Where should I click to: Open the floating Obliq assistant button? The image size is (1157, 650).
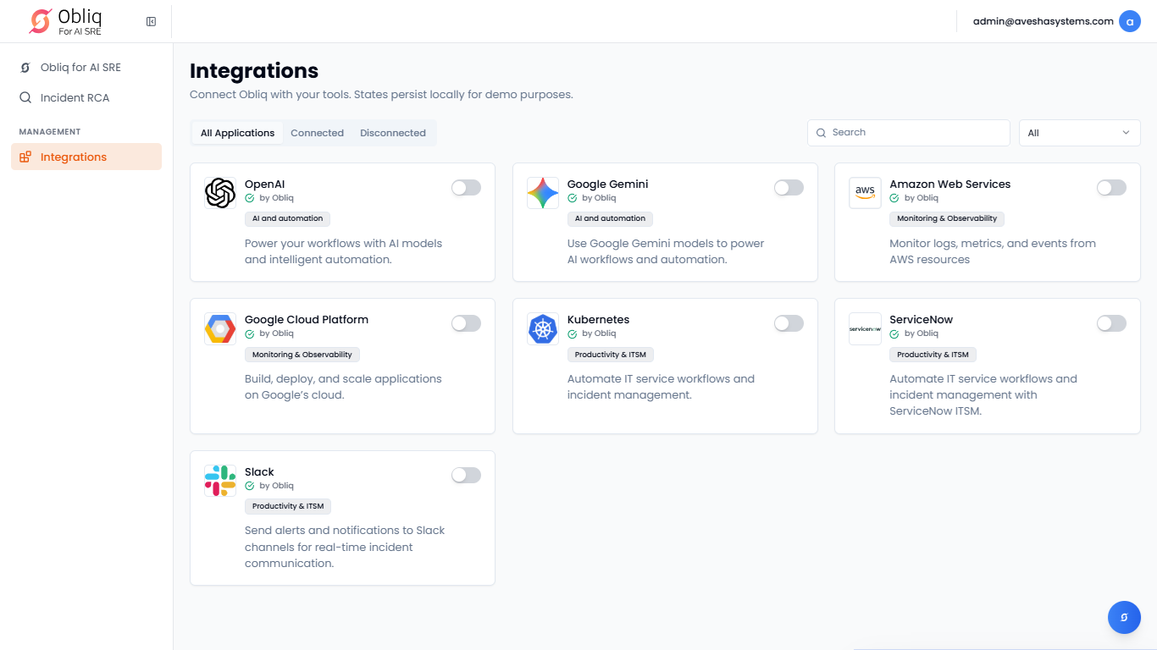(x=1124, y=617)
